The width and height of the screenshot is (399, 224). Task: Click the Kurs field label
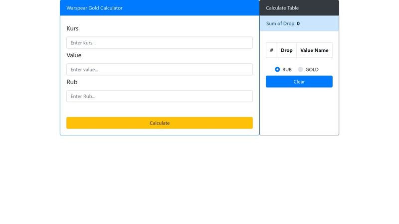pyautogui.click(x=72, y=28)
